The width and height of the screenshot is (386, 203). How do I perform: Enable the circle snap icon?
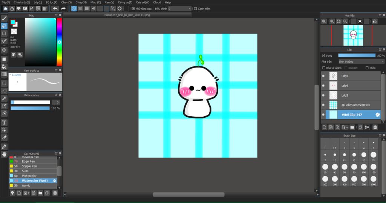coord(119,9)
